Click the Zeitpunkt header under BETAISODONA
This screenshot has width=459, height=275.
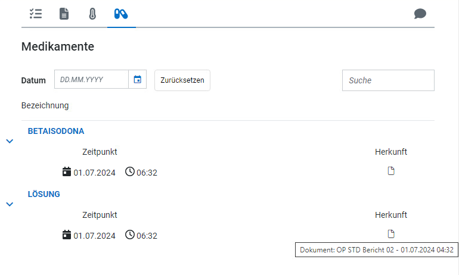click(100, 152)
